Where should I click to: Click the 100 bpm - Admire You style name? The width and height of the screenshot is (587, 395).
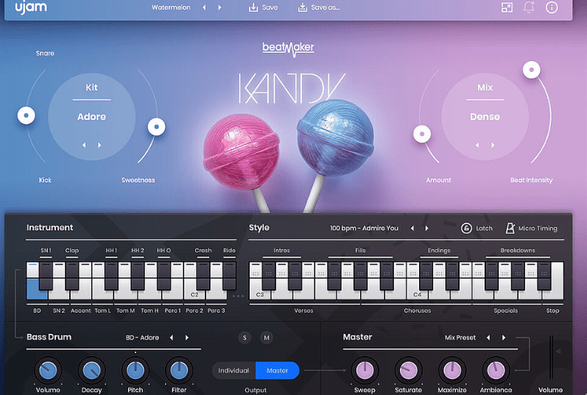pos(364,228)
